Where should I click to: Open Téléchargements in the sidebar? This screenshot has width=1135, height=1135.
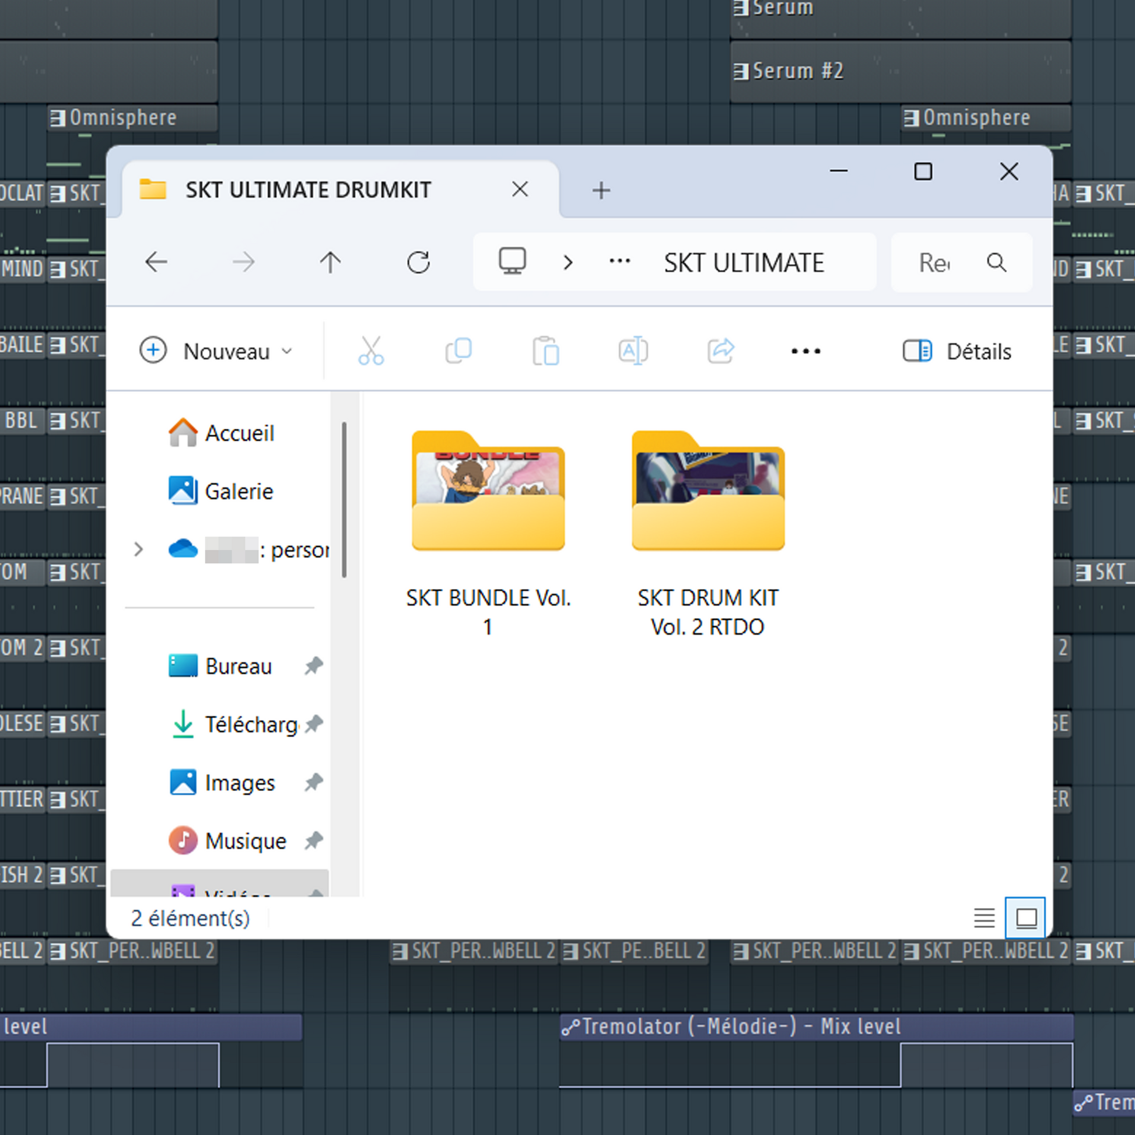pos(251,724)
